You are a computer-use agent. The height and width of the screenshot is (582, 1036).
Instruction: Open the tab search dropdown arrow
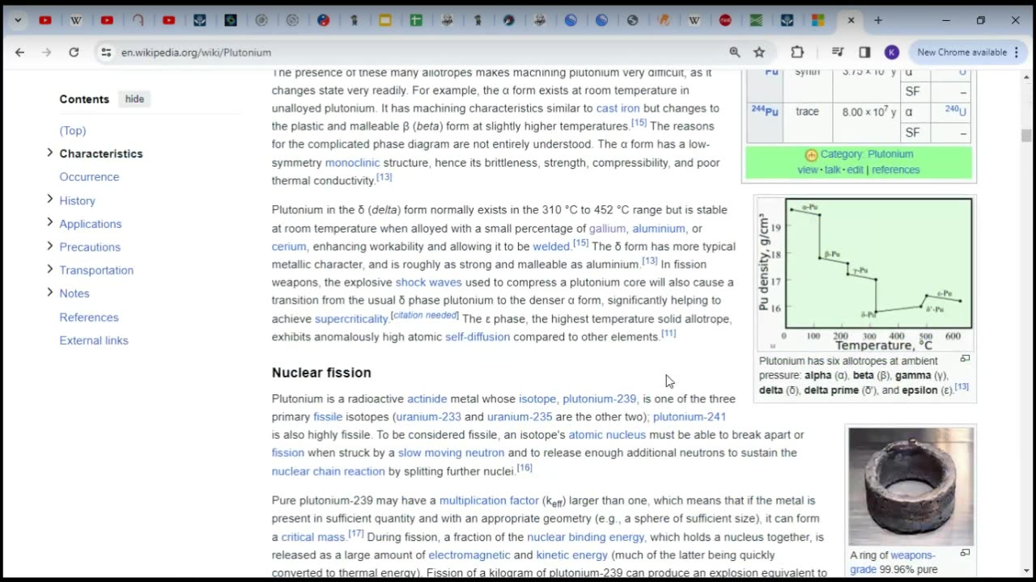point(17,20)
